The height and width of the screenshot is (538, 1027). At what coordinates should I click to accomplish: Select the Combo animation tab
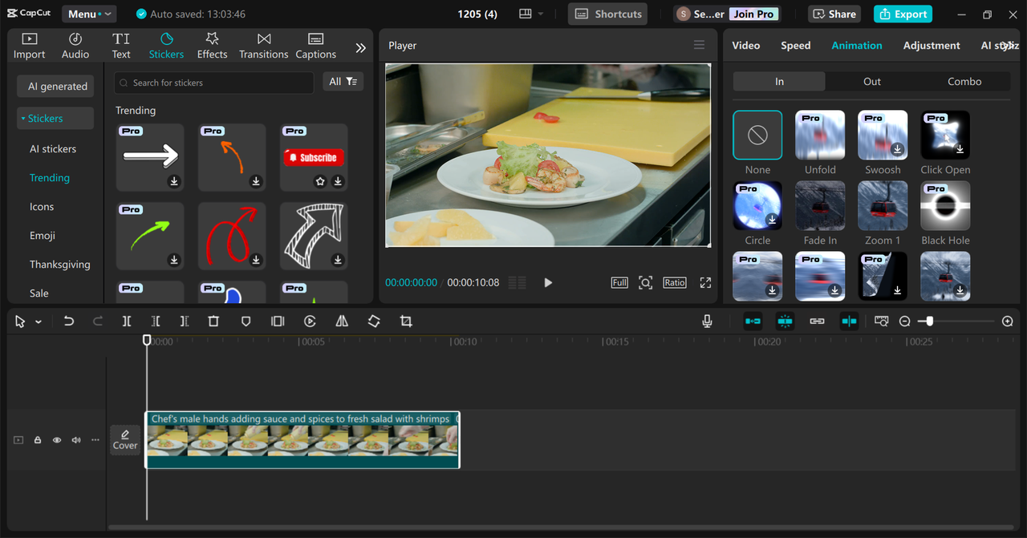point(964,81)
